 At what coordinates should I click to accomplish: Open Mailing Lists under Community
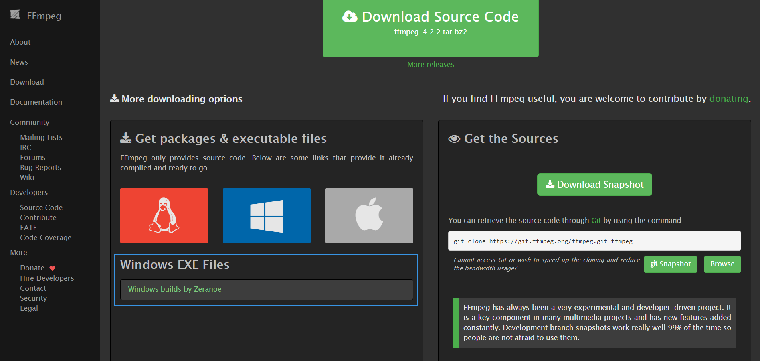click(x=41, y=138)
